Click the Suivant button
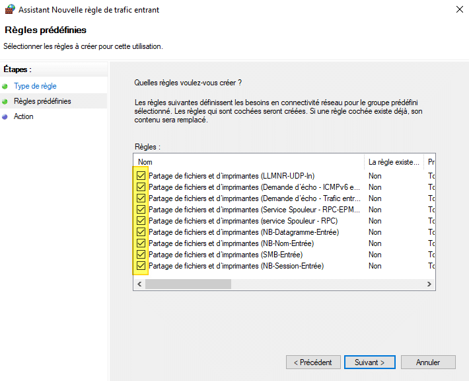This screenshot has height=381, width=469. (369, 362)
